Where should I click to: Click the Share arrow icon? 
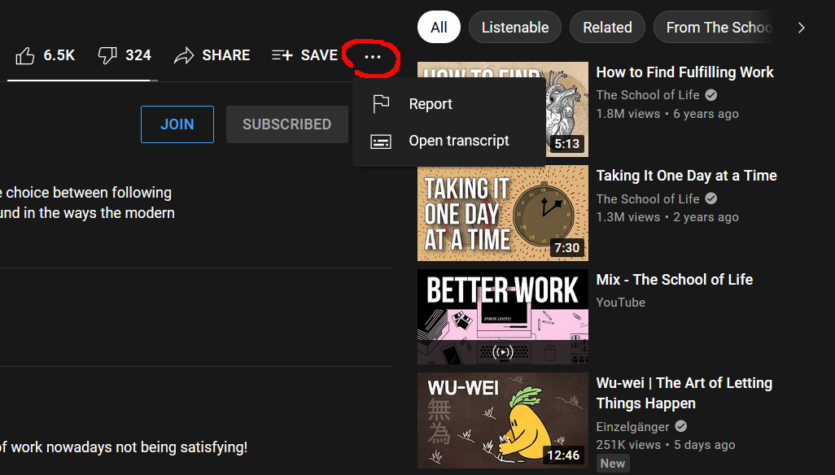[x=184, y=55]
